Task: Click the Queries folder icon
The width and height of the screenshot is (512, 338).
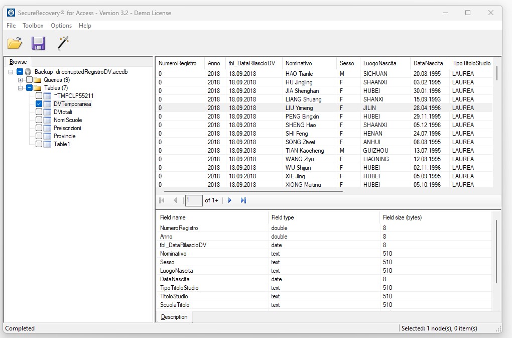Action: point(38,80)
